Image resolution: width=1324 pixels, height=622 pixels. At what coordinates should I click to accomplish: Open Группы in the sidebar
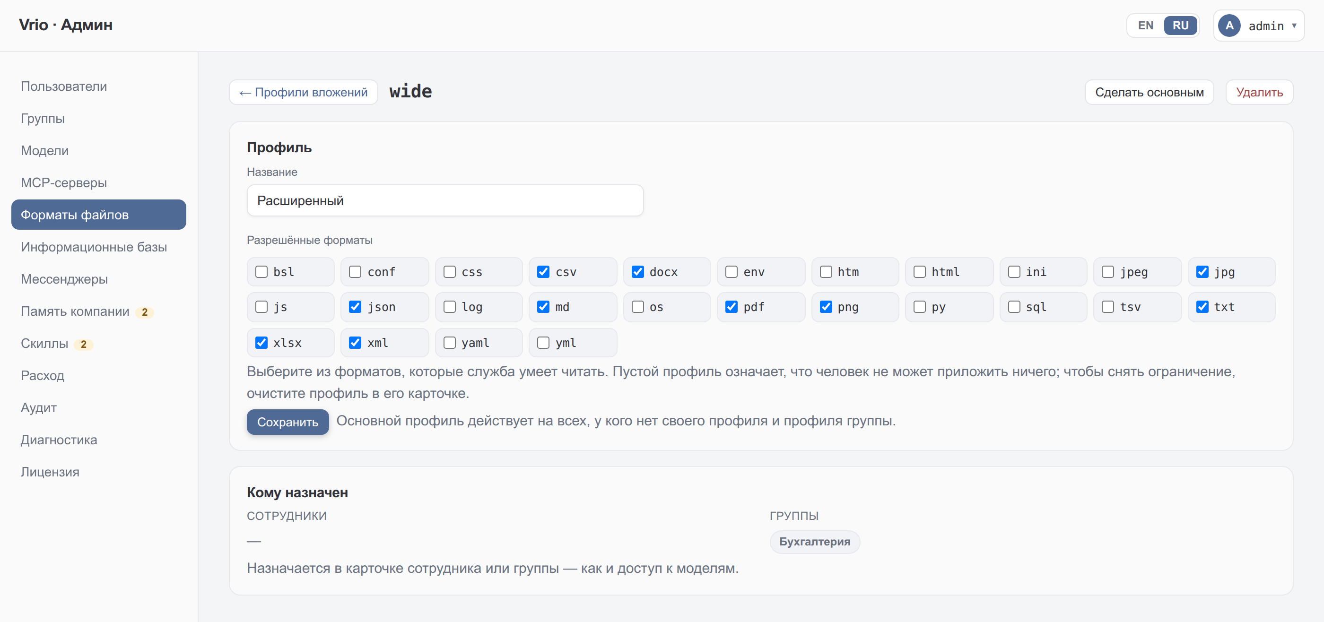(x=99, y=118)
